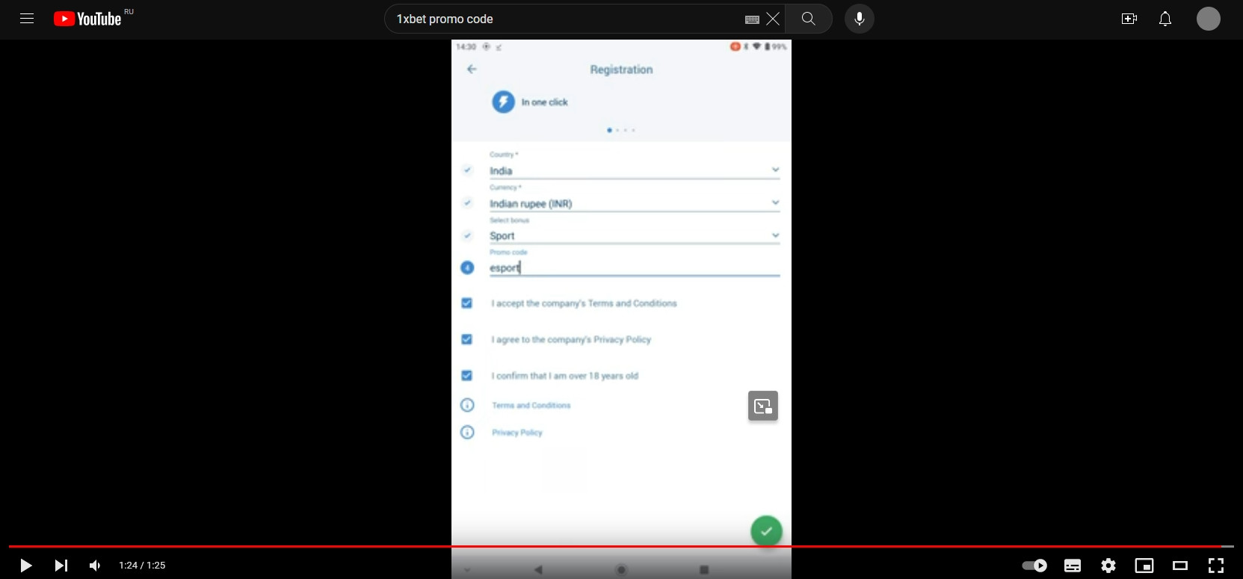Click the gray screen recorder overlay icon
The height and width of the screenshot is (579, 1243).
click(763, 406)
